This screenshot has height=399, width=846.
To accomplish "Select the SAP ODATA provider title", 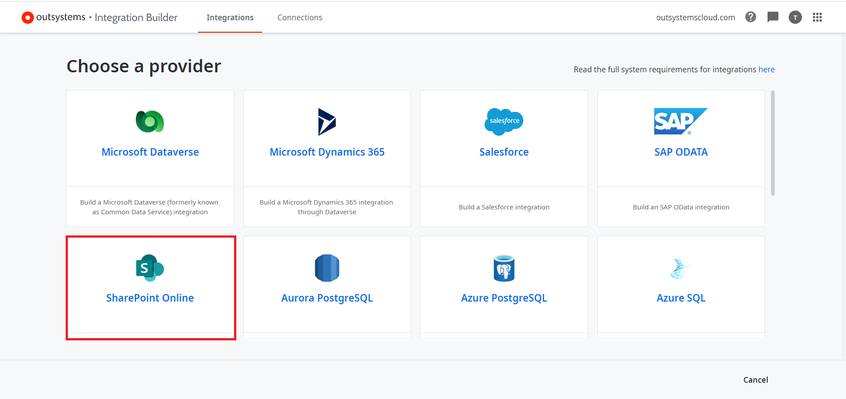I will coord(681,152).
